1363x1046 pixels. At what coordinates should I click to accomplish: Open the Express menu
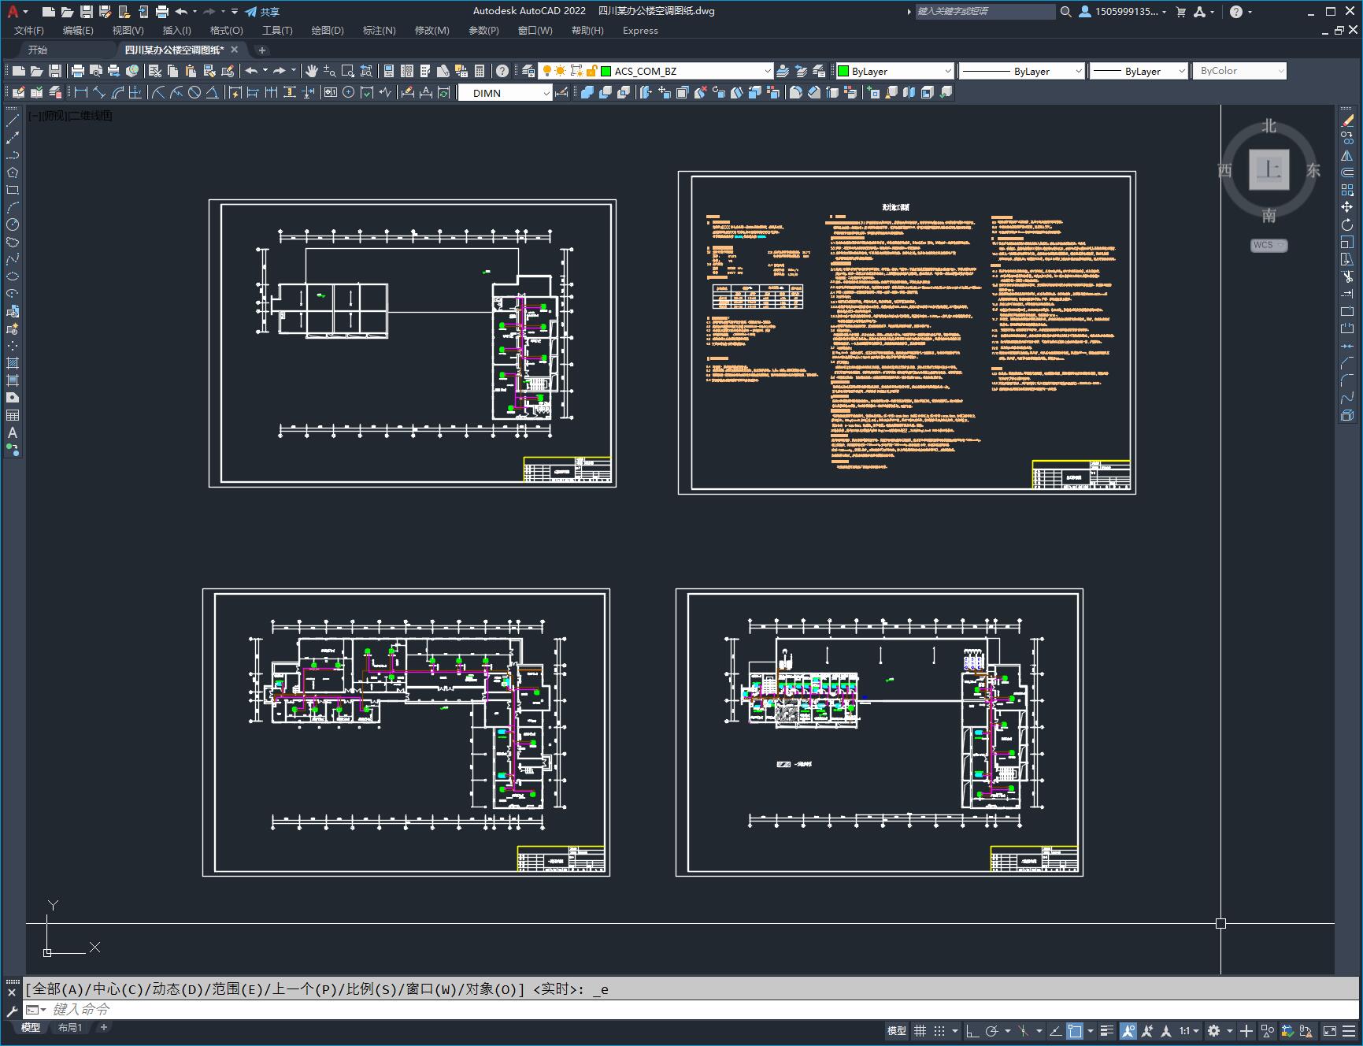pos(640,31)
